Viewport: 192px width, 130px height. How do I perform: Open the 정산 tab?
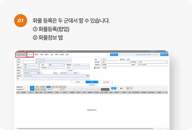pyautogui.click(x=52, y=55)
